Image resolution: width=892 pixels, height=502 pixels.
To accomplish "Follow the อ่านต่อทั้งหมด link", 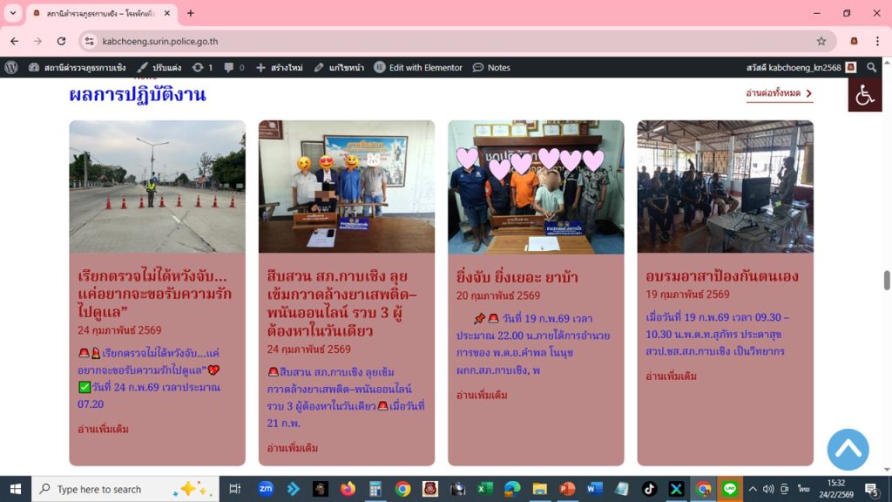I will tap(779, 93).
